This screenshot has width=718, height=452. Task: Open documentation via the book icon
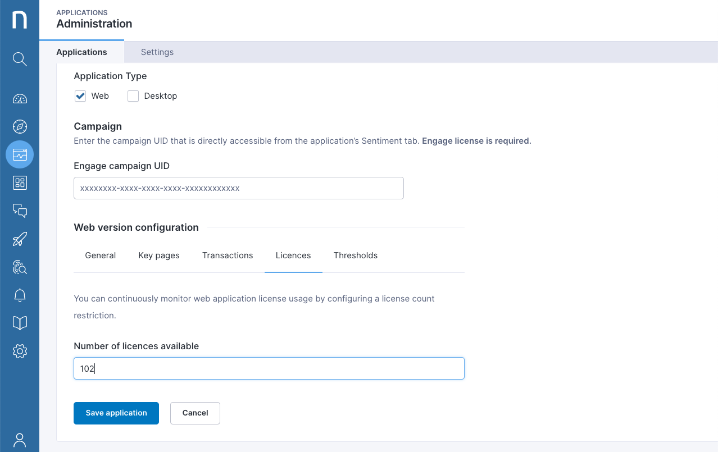click(x=20, y=322)
